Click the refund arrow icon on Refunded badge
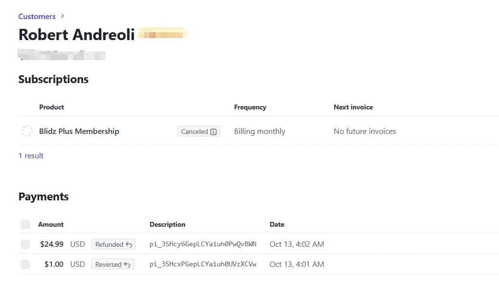This screenshot has width=499, height=281. coord(129,244)
